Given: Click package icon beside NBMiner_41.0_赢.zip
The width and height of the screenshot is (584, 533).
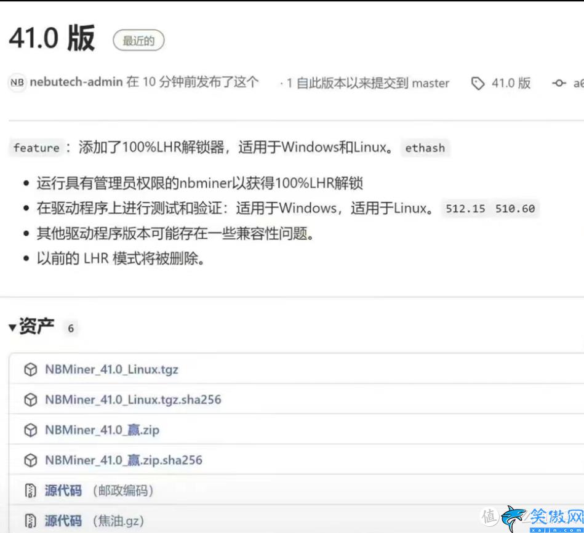Looking at the screenshot, I should (31, 430).
